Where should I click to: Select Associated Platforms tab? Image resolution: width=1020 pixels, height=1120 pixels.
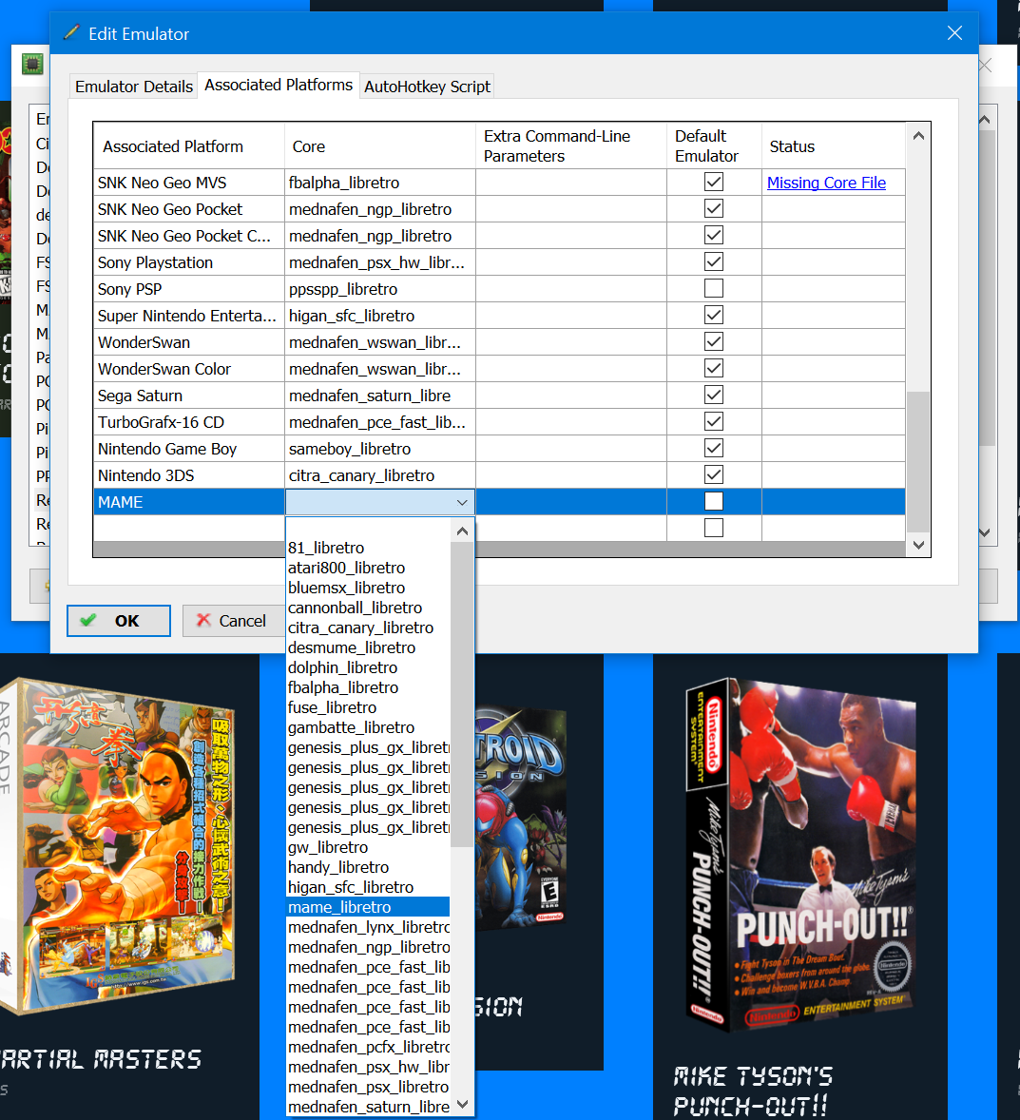pyautogui.click(x=279, y=85)
